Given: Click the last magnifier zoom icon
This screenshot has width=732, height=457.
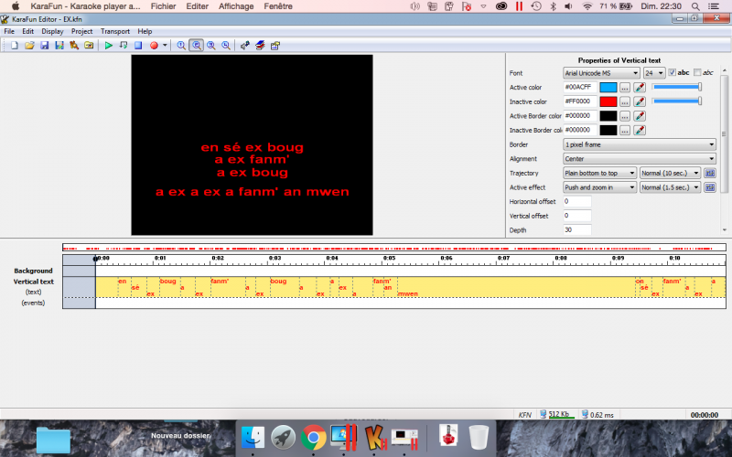Looking at the screenshot, I should click(x=226, y=45).
